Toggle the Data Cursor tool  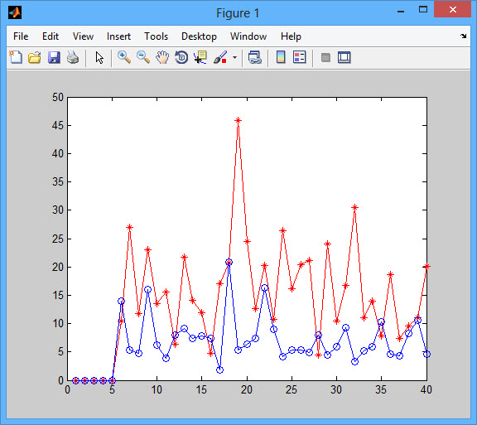pyautogui.click(x=200, y=57)
